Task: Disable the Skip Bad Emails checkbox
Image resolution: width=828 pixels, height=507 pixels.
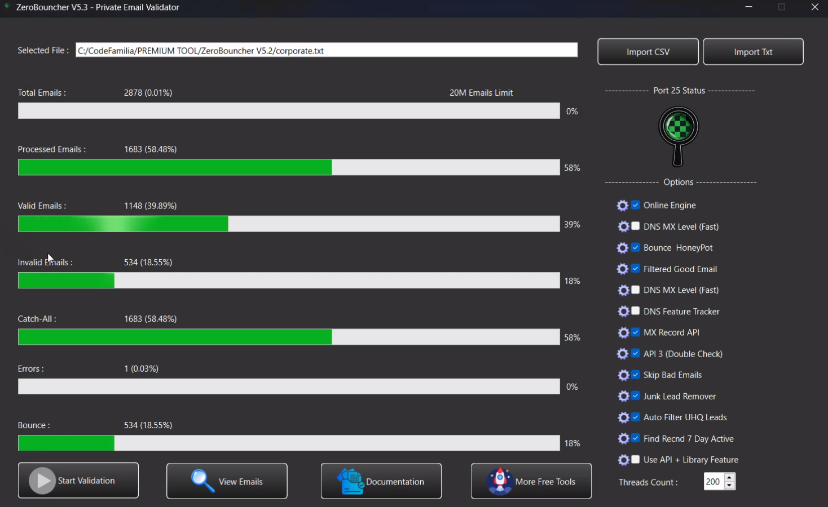Action: (636, 375)
